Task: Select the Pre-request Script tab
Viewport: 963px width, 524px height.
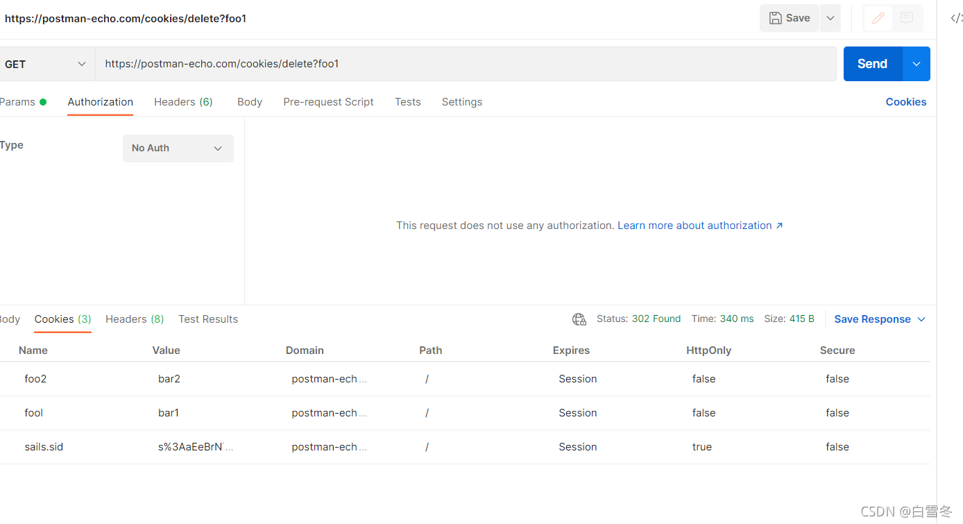Action: (x=328, y=102)
